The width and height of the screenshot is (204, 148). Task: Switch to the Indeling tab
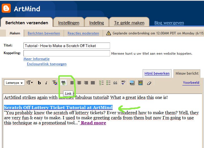pos(96,23)
